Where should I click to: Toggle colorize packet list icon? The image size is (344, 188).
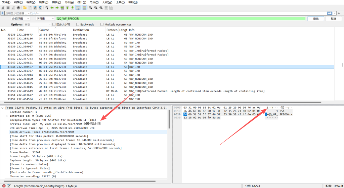(x=84, y=7)
